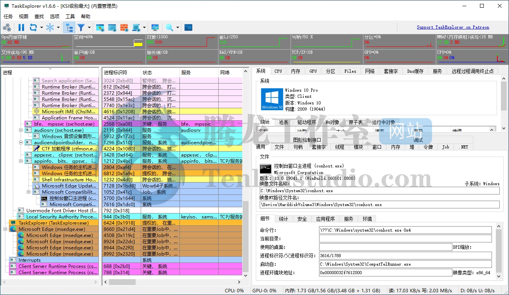
Task: Click the firewall brick wall icon
Action: point(124,27)
